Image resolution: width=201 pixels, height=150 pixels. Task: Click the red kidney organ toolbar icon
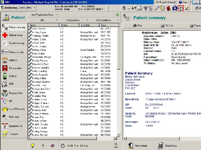tap(169, 8)
